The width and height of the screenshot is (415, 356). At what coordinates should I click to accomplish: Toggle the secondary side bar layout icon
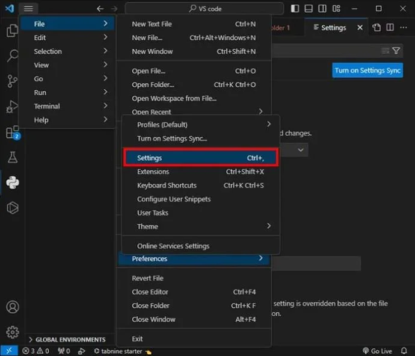point(322,8)
